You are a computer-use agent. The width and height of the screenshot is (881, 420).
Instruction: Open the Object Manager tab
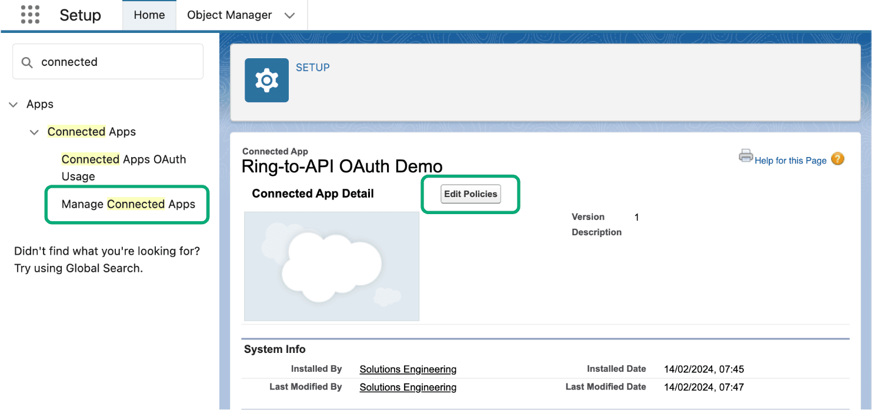229,15
